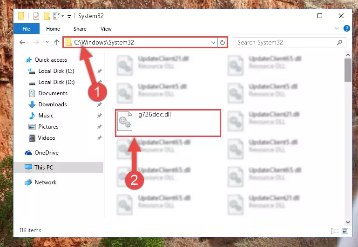
Task: Select This PC in the navigation pane
Action: tap(44, 168)
